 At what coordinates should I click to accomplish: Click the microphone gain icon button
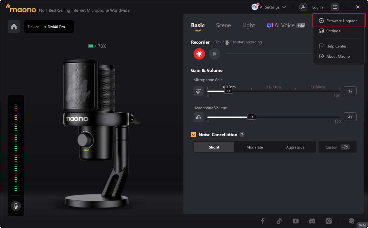coord(198,91)
